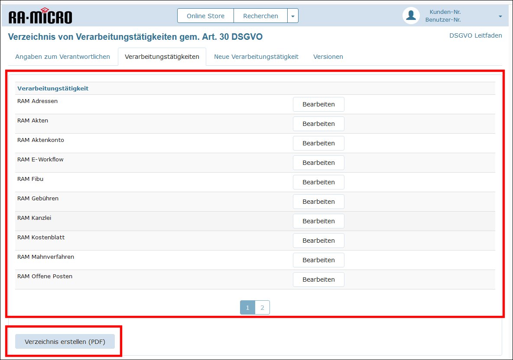Open the Neue Verarbeitungstätigkeit tab
Viewport: 513px width, 360px height.
tap(256, 57)
